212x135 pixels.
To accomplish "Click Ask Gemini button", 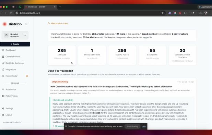I will pyautogui.click(x=205, y=7).
